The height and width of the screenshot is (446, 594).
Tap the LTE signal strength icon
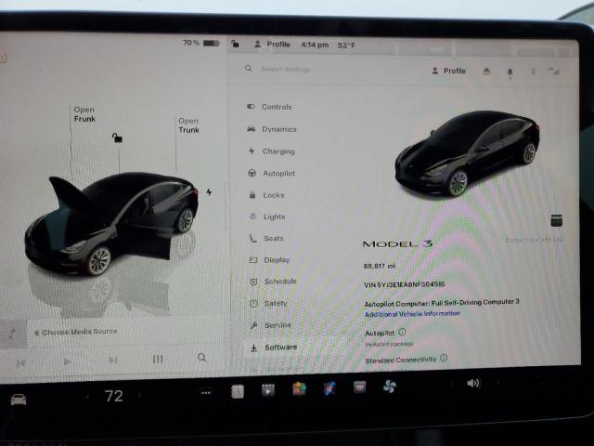click(x=553, y=71)
